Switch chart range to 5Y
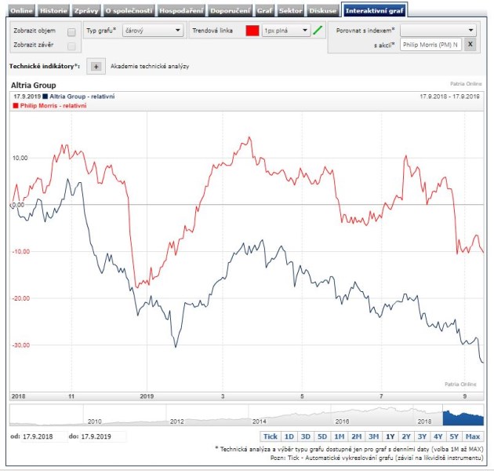Screen dimensions: 494x471 455,436
